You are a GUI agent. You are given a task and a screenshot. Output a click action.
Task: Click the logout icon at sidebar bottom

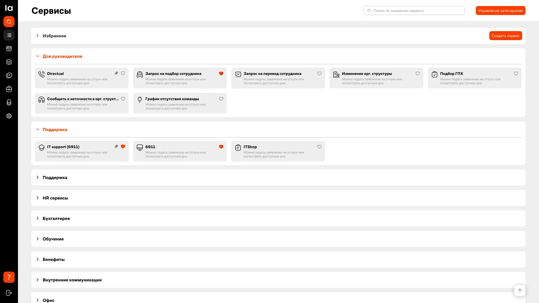point(9,293)
